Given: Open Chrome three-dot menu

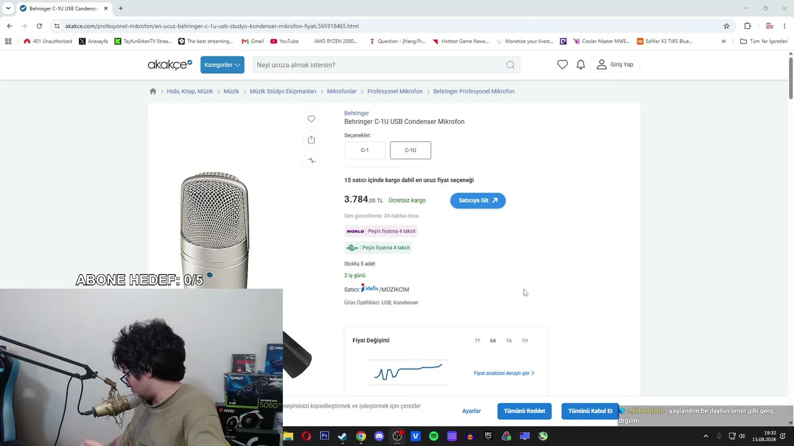Looking at the screenshot, I should pyautogui.click(x=786, y=26).
